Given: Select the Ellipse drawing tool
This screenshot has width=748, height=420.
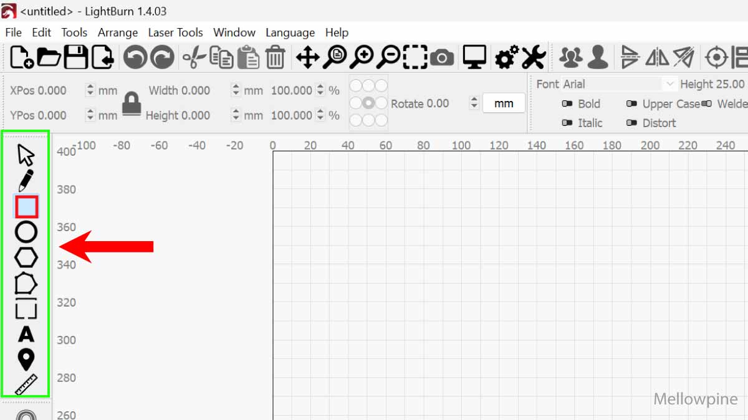Looking at the screenshot, I should tap(26, 232).
